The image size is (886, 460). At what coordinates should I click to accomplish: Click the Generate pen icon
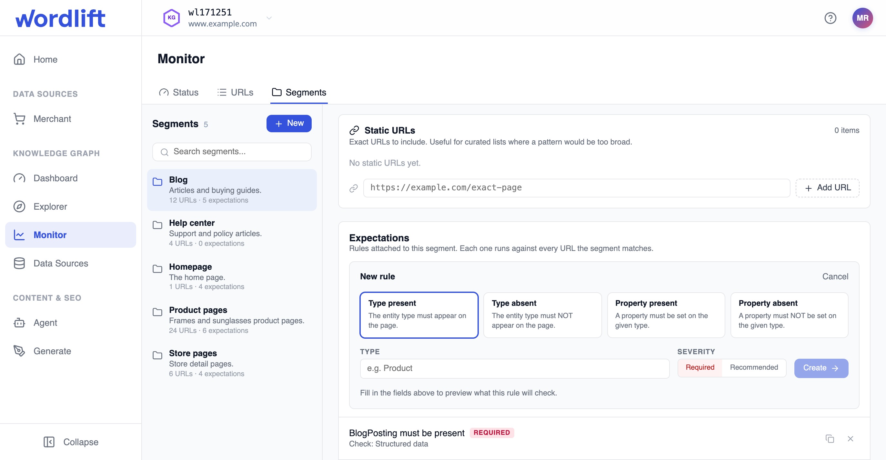click(19, 351)
